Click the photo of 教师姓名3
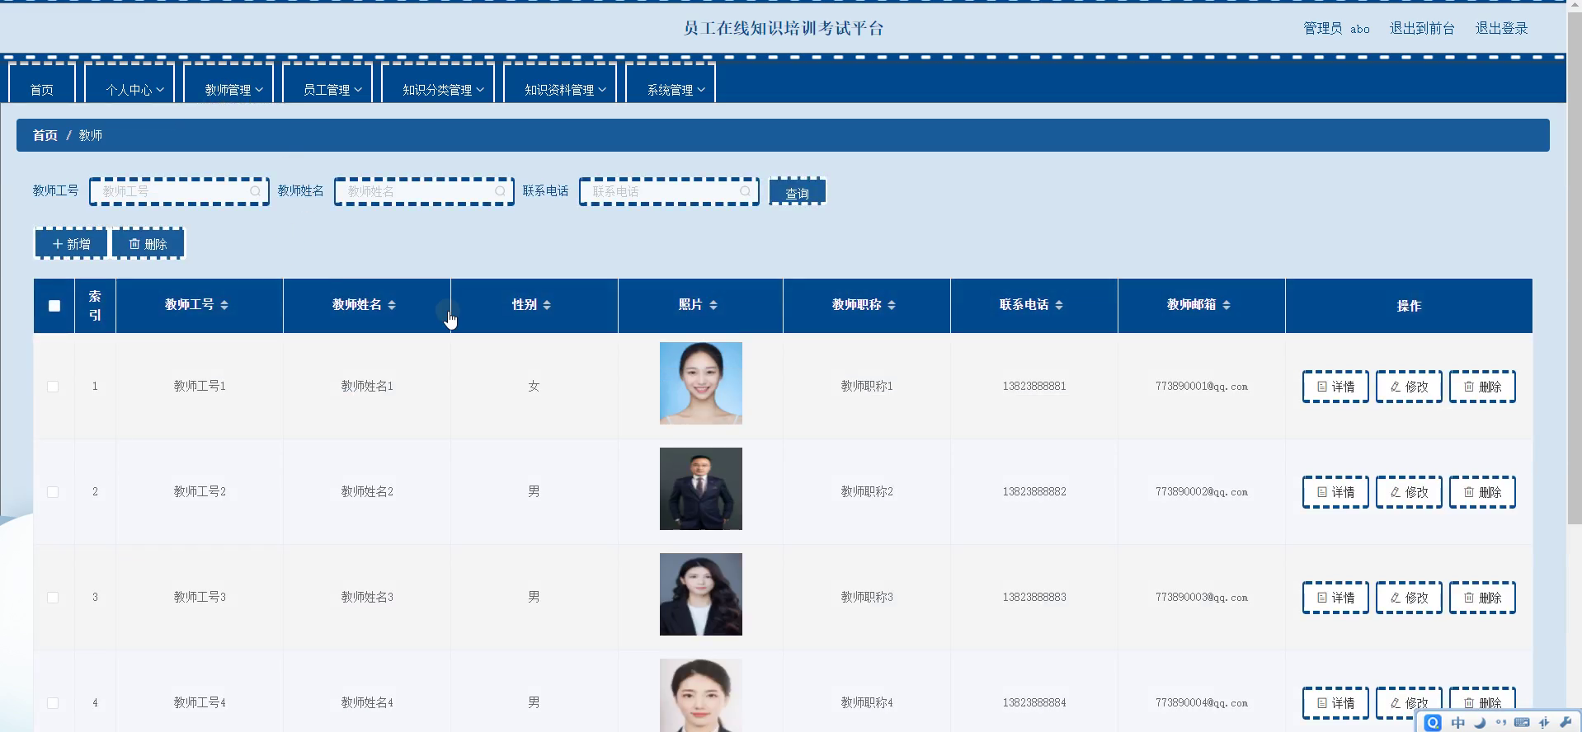 pyautogui.click(x=701, y=594)
